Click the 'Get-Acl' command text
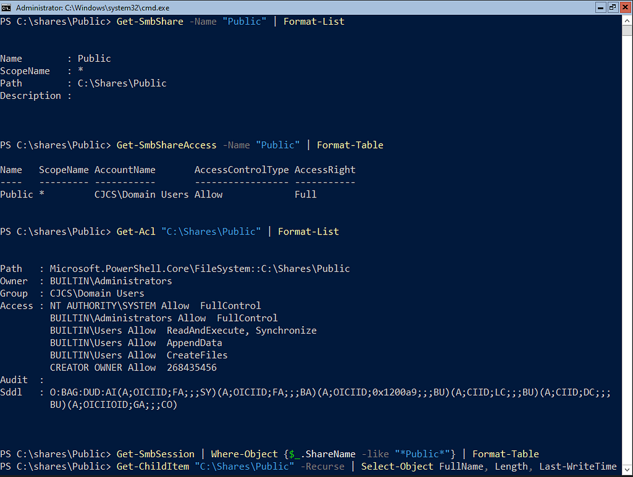This screenshot has width=633, height=477. coord(136,231)
